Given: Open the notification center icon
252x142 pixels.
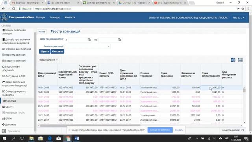Looking at the screenshot, I should click(246, 138).
